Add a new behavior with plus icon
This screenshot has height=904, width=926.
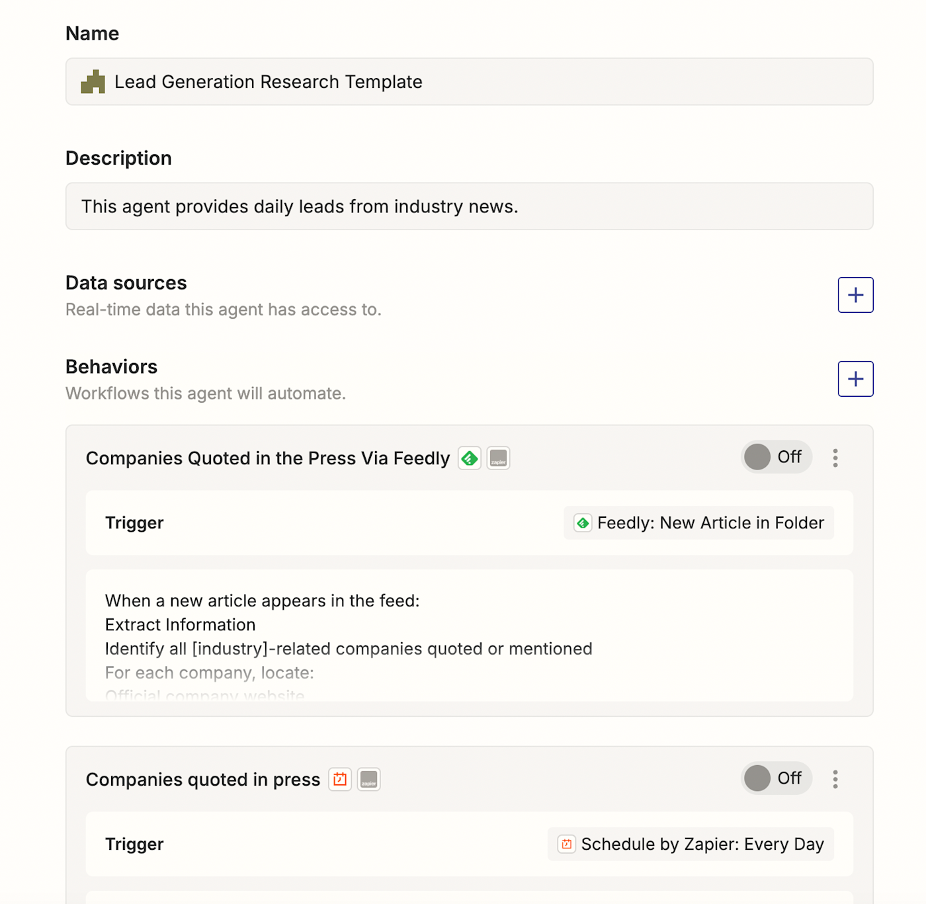pyautogui.click(x=855, y=379)
